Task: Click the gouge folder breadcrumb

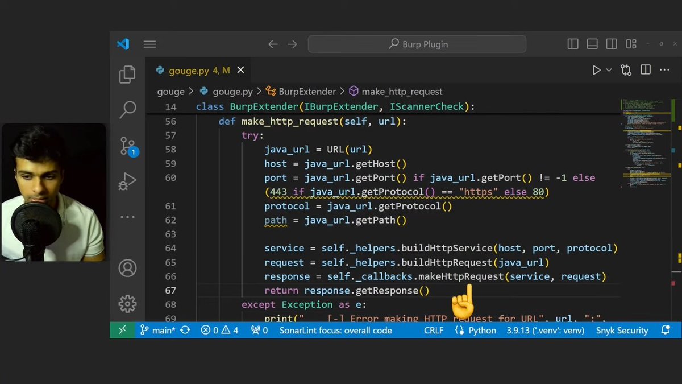Action: tap(170, 91)
